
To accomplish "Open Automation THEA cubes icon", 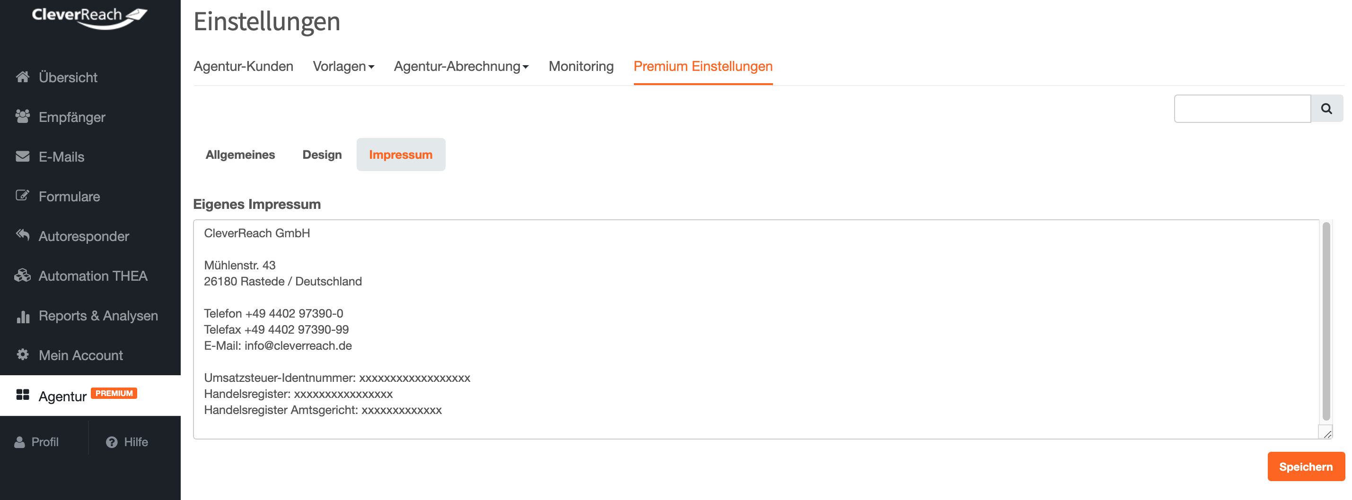I will pyautogui.click(x=23, y=275).
